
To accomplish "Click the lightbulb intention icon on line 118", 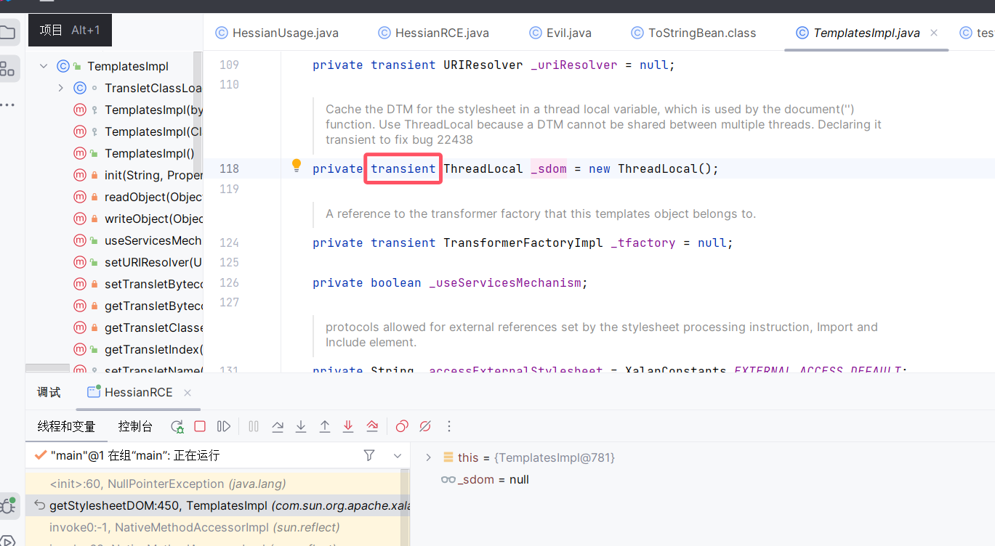I will 297,166.
